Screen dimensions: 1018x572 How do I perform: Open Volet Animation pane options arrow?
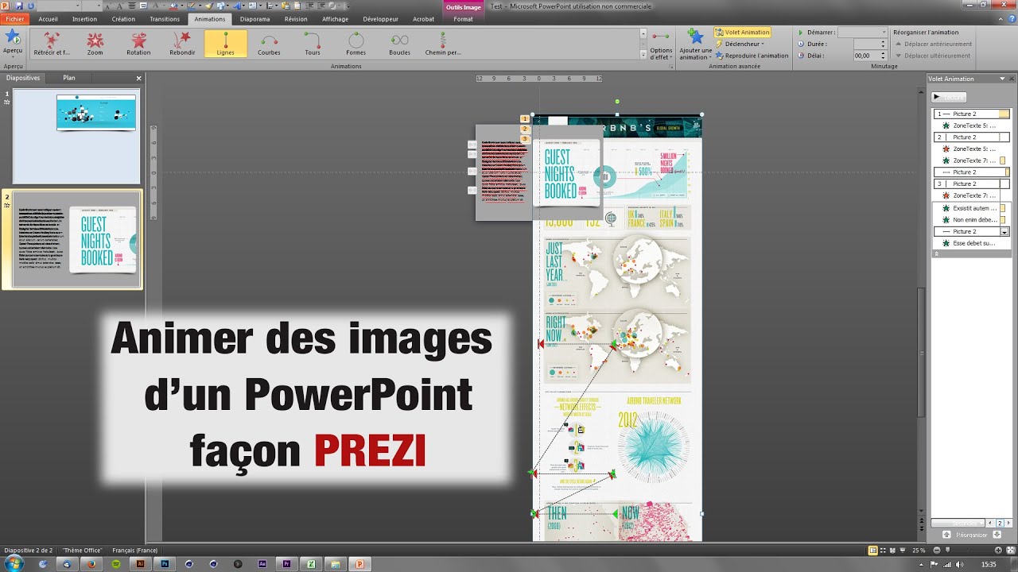1002,79
